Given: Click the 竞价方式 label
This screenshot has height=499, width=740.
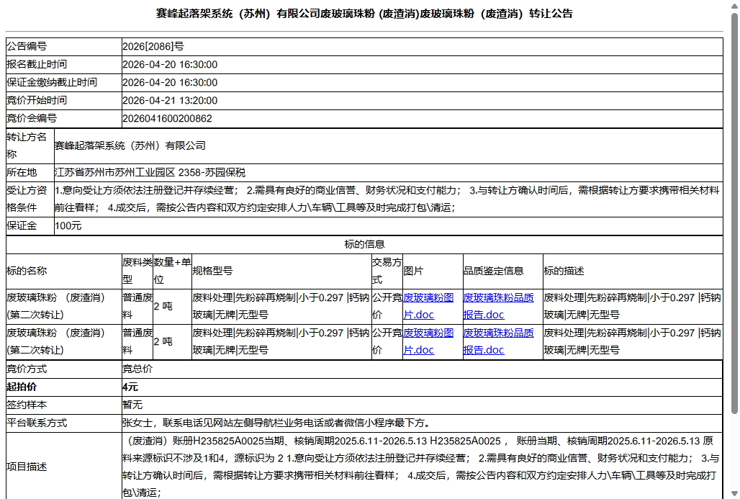Looking at the screenshot, I should tap(27, 369).
